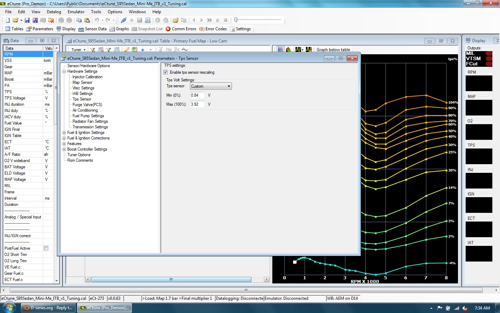Image resolution: width=500 pixels, height=313 pixels.
Task: Expand the Boost Controller Settings node
Action: click(x=64, y=149)
